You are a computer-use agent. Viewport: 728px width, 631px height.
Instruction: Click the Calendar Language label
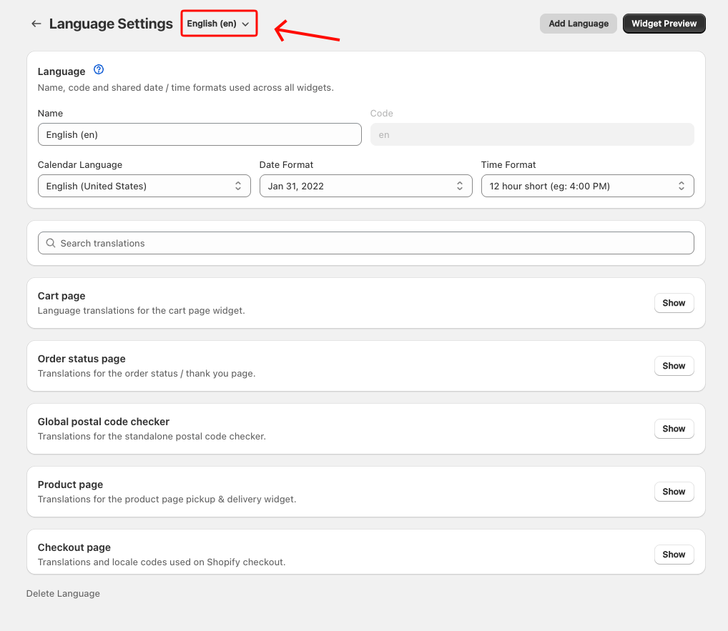(x=80, y=164)
